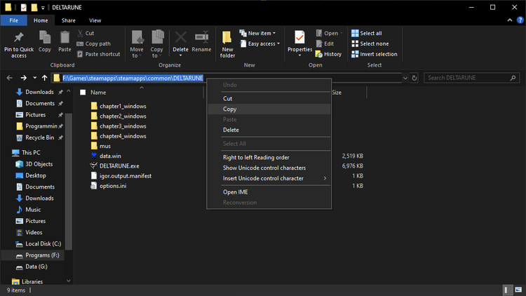
Task: Sort by the Name column header
Action: click(98, 93)
